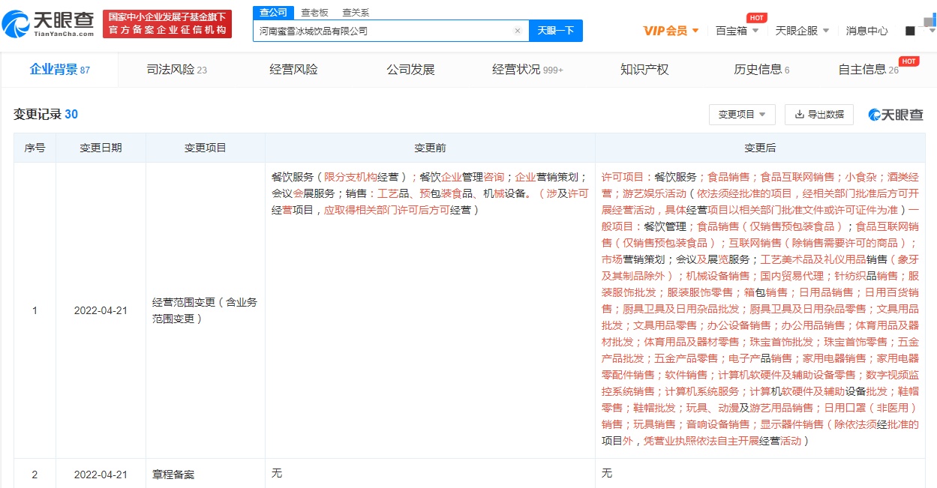This screenshot has width=937, height=488.
Task: Click the 天眼查 logo at top left
Action: coord(49,24)
